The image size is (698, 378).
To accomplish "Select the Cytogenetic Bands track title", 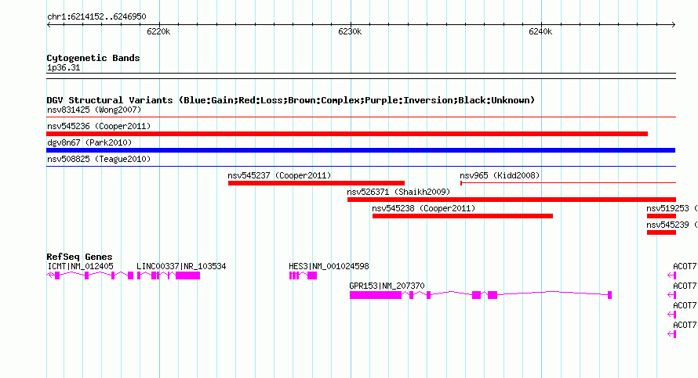I will pos(93,58).
